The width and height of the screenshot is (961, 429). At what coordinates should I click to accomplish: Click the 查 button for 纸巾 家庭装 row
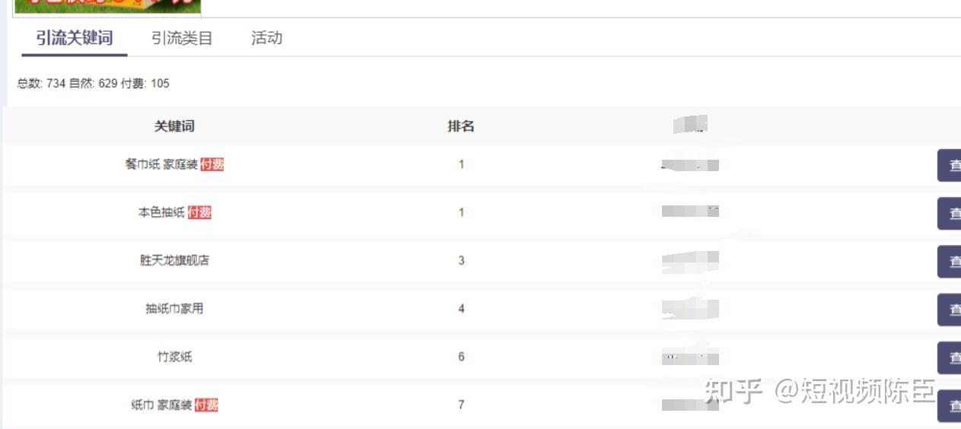(x=949, y=406)
